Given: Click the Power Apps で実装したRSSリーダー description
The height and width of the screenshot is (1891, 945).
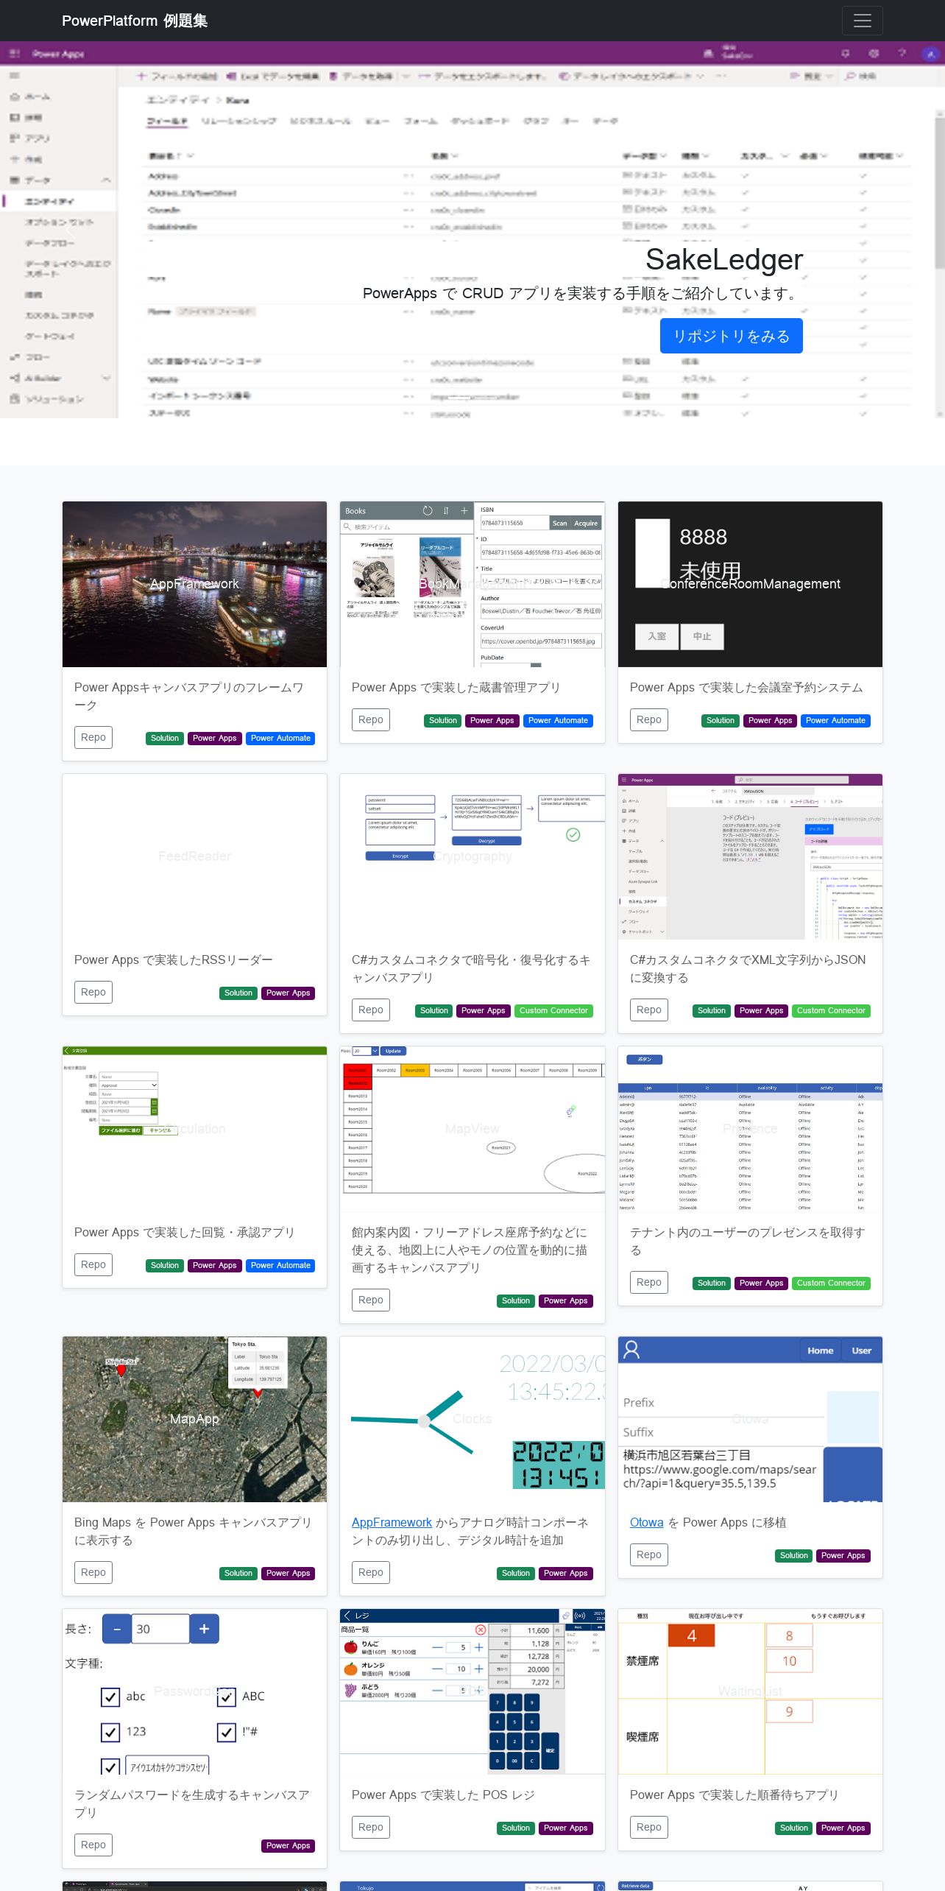Looking at the screenshot, I should (174, 959).
